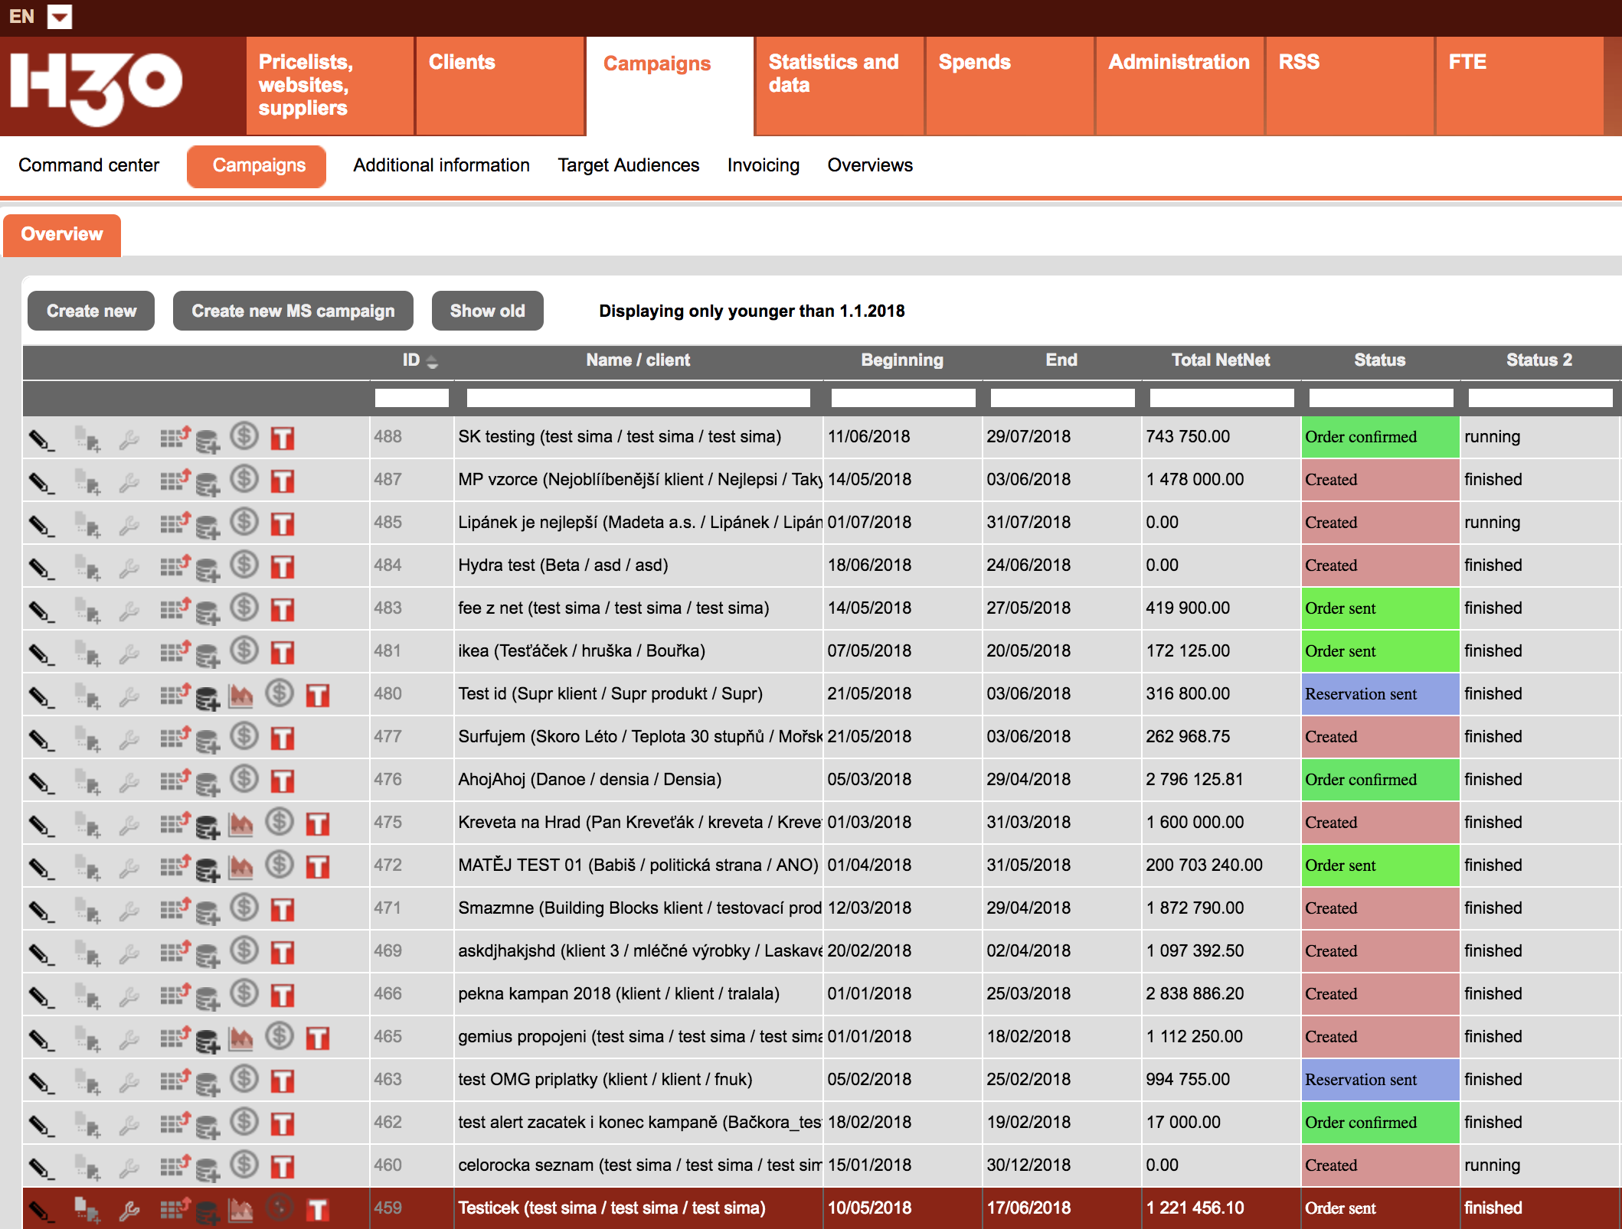The image size is (1622, 1229).
Task: Focus the End date filter field
Action: click(1063, 398)
